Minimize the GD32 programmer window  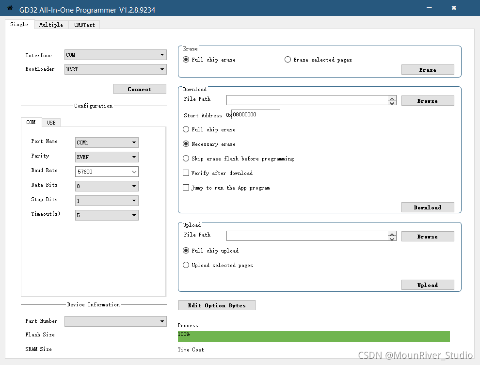pos(429,8)
